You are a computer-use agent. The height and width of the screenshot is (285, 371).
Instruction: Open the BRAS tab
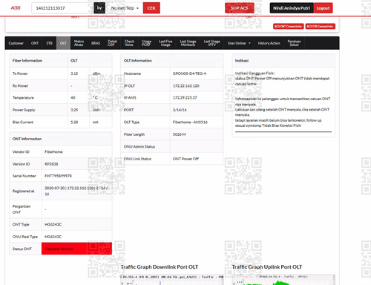[x=96, y=43]
